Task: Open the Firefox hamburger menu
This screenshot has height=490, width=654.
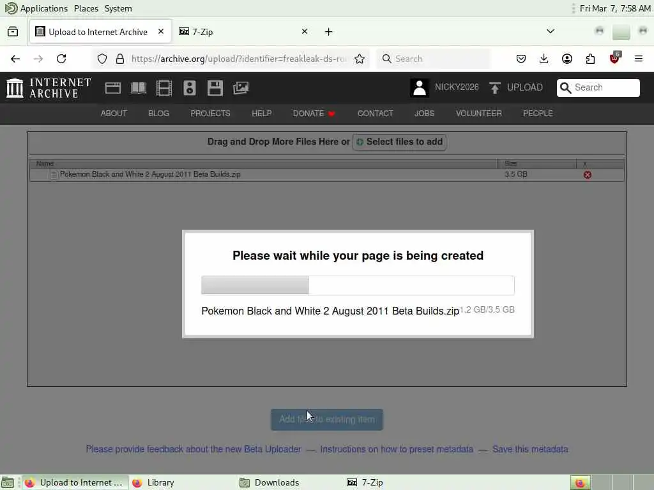Action: tap(639, 59)
